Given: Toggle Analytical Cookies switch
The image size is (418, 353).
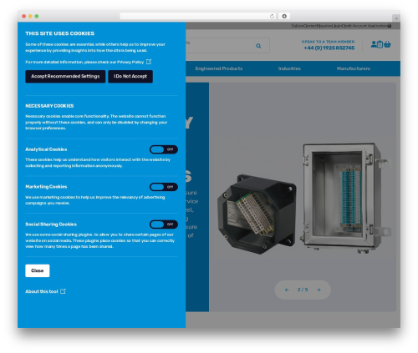Looking at the screenshot, I should [x=164, y=149].
